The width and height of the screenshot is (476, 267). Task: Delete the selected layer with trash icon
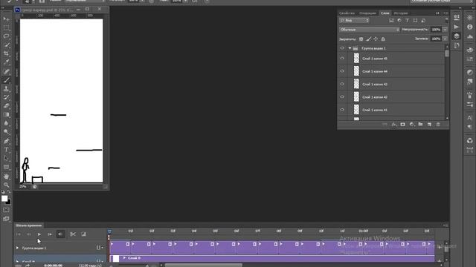coord(438,125)
